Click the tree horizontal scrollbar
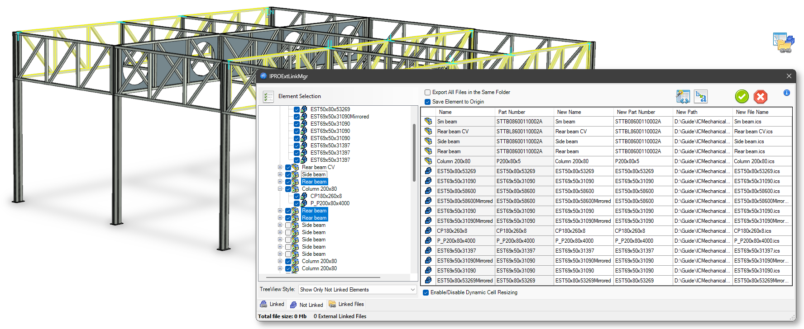The width and height of the screenshot is (804, 329). [323, 277]
